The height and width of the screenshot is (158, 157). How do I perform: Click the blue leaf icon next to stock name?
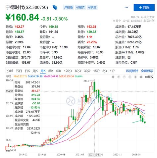click(x=55, y=7)
